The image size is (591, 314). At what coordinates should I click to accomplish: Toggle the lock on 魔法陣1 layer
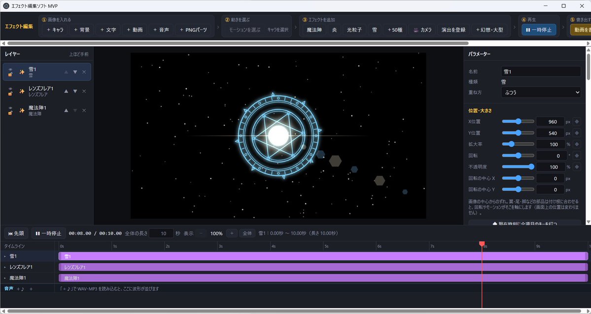pos(10,113)
